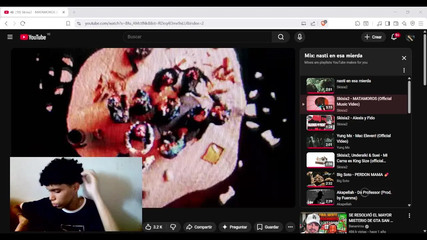
Task: Click 'SE RESOLVIÓ EL MAYOR MISTERIO' video title
Action: pyautogui.click(x=371, y=218)
